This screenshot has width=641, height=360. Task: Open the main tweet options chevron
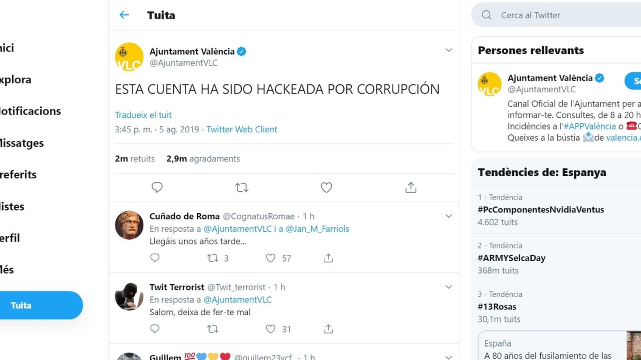tap(449, 50)
